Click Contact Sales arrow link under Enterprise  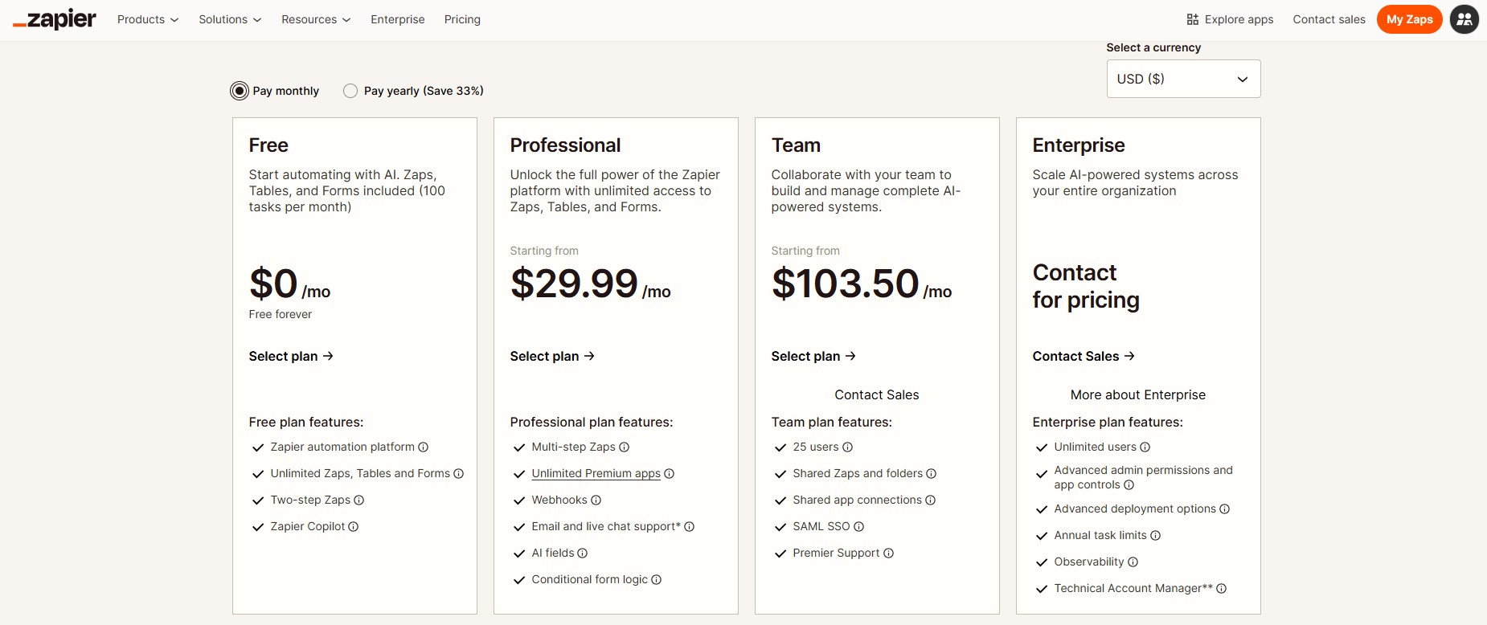tap(1084, 356)
